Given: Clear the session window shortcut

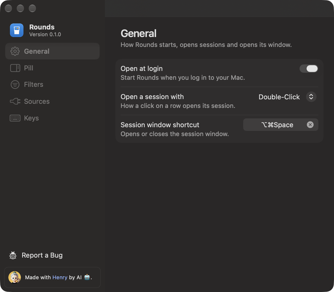Looking at the screenshot, I should pos(310,125).
